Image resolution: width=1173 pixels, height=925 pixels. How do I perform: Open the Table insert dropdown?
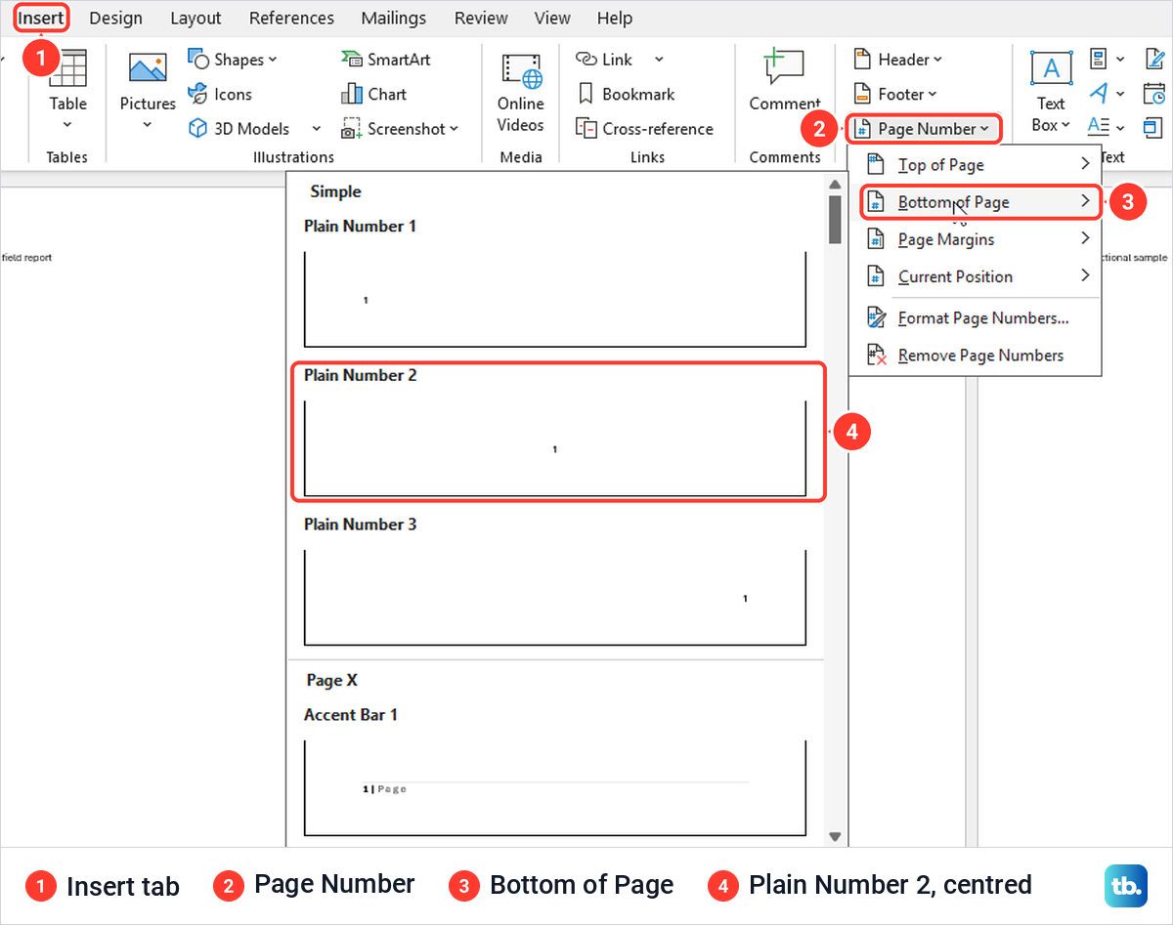coord(67,91)
